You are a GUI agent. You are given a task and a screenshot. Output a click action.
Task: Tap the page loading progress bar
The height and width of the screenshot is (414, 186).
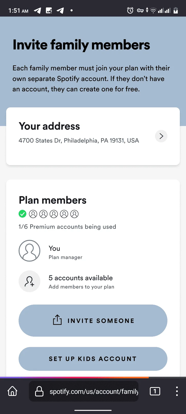(74, 378)
